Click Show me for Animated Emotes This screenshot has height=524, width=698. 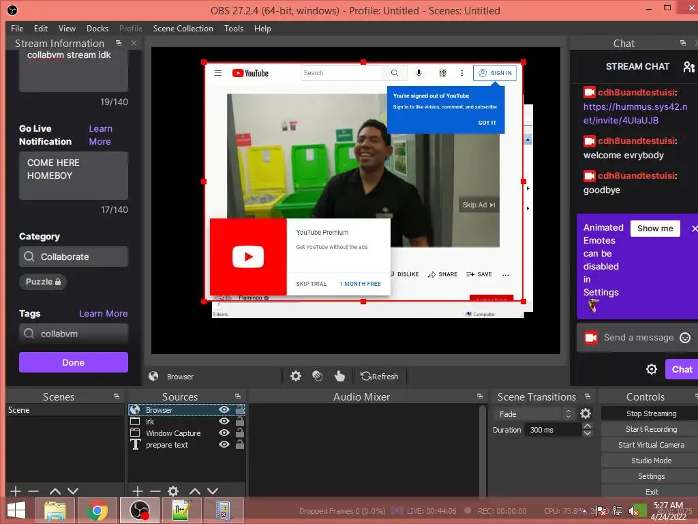[x=655, y=229]
